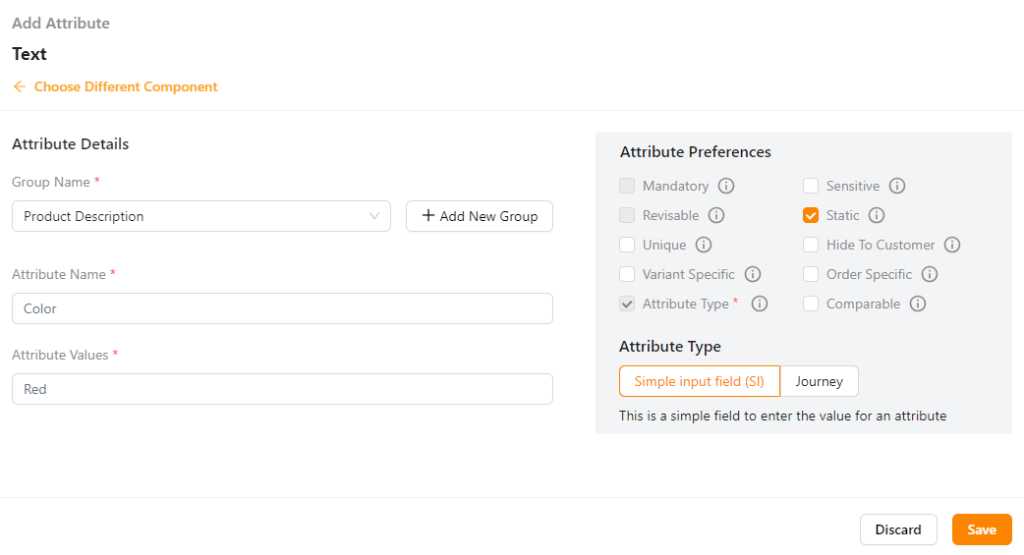This screenshot has height=555, width=1024.
Task: Enable the Unique checkbox
Action: pyautogui.click(x=627, y=245)
